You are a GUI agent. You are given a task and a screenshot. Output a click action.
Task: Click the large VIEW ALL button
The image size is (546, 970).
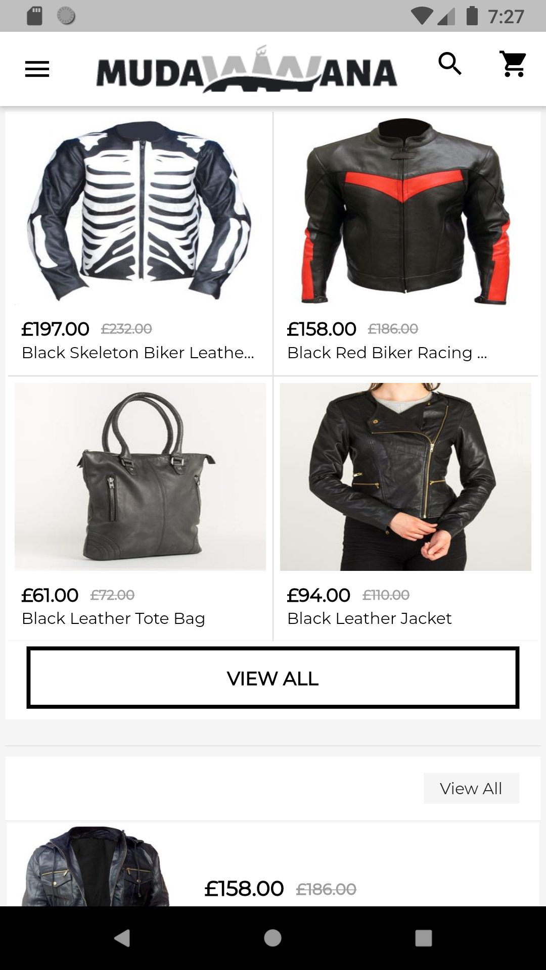(x=273, y=677)
